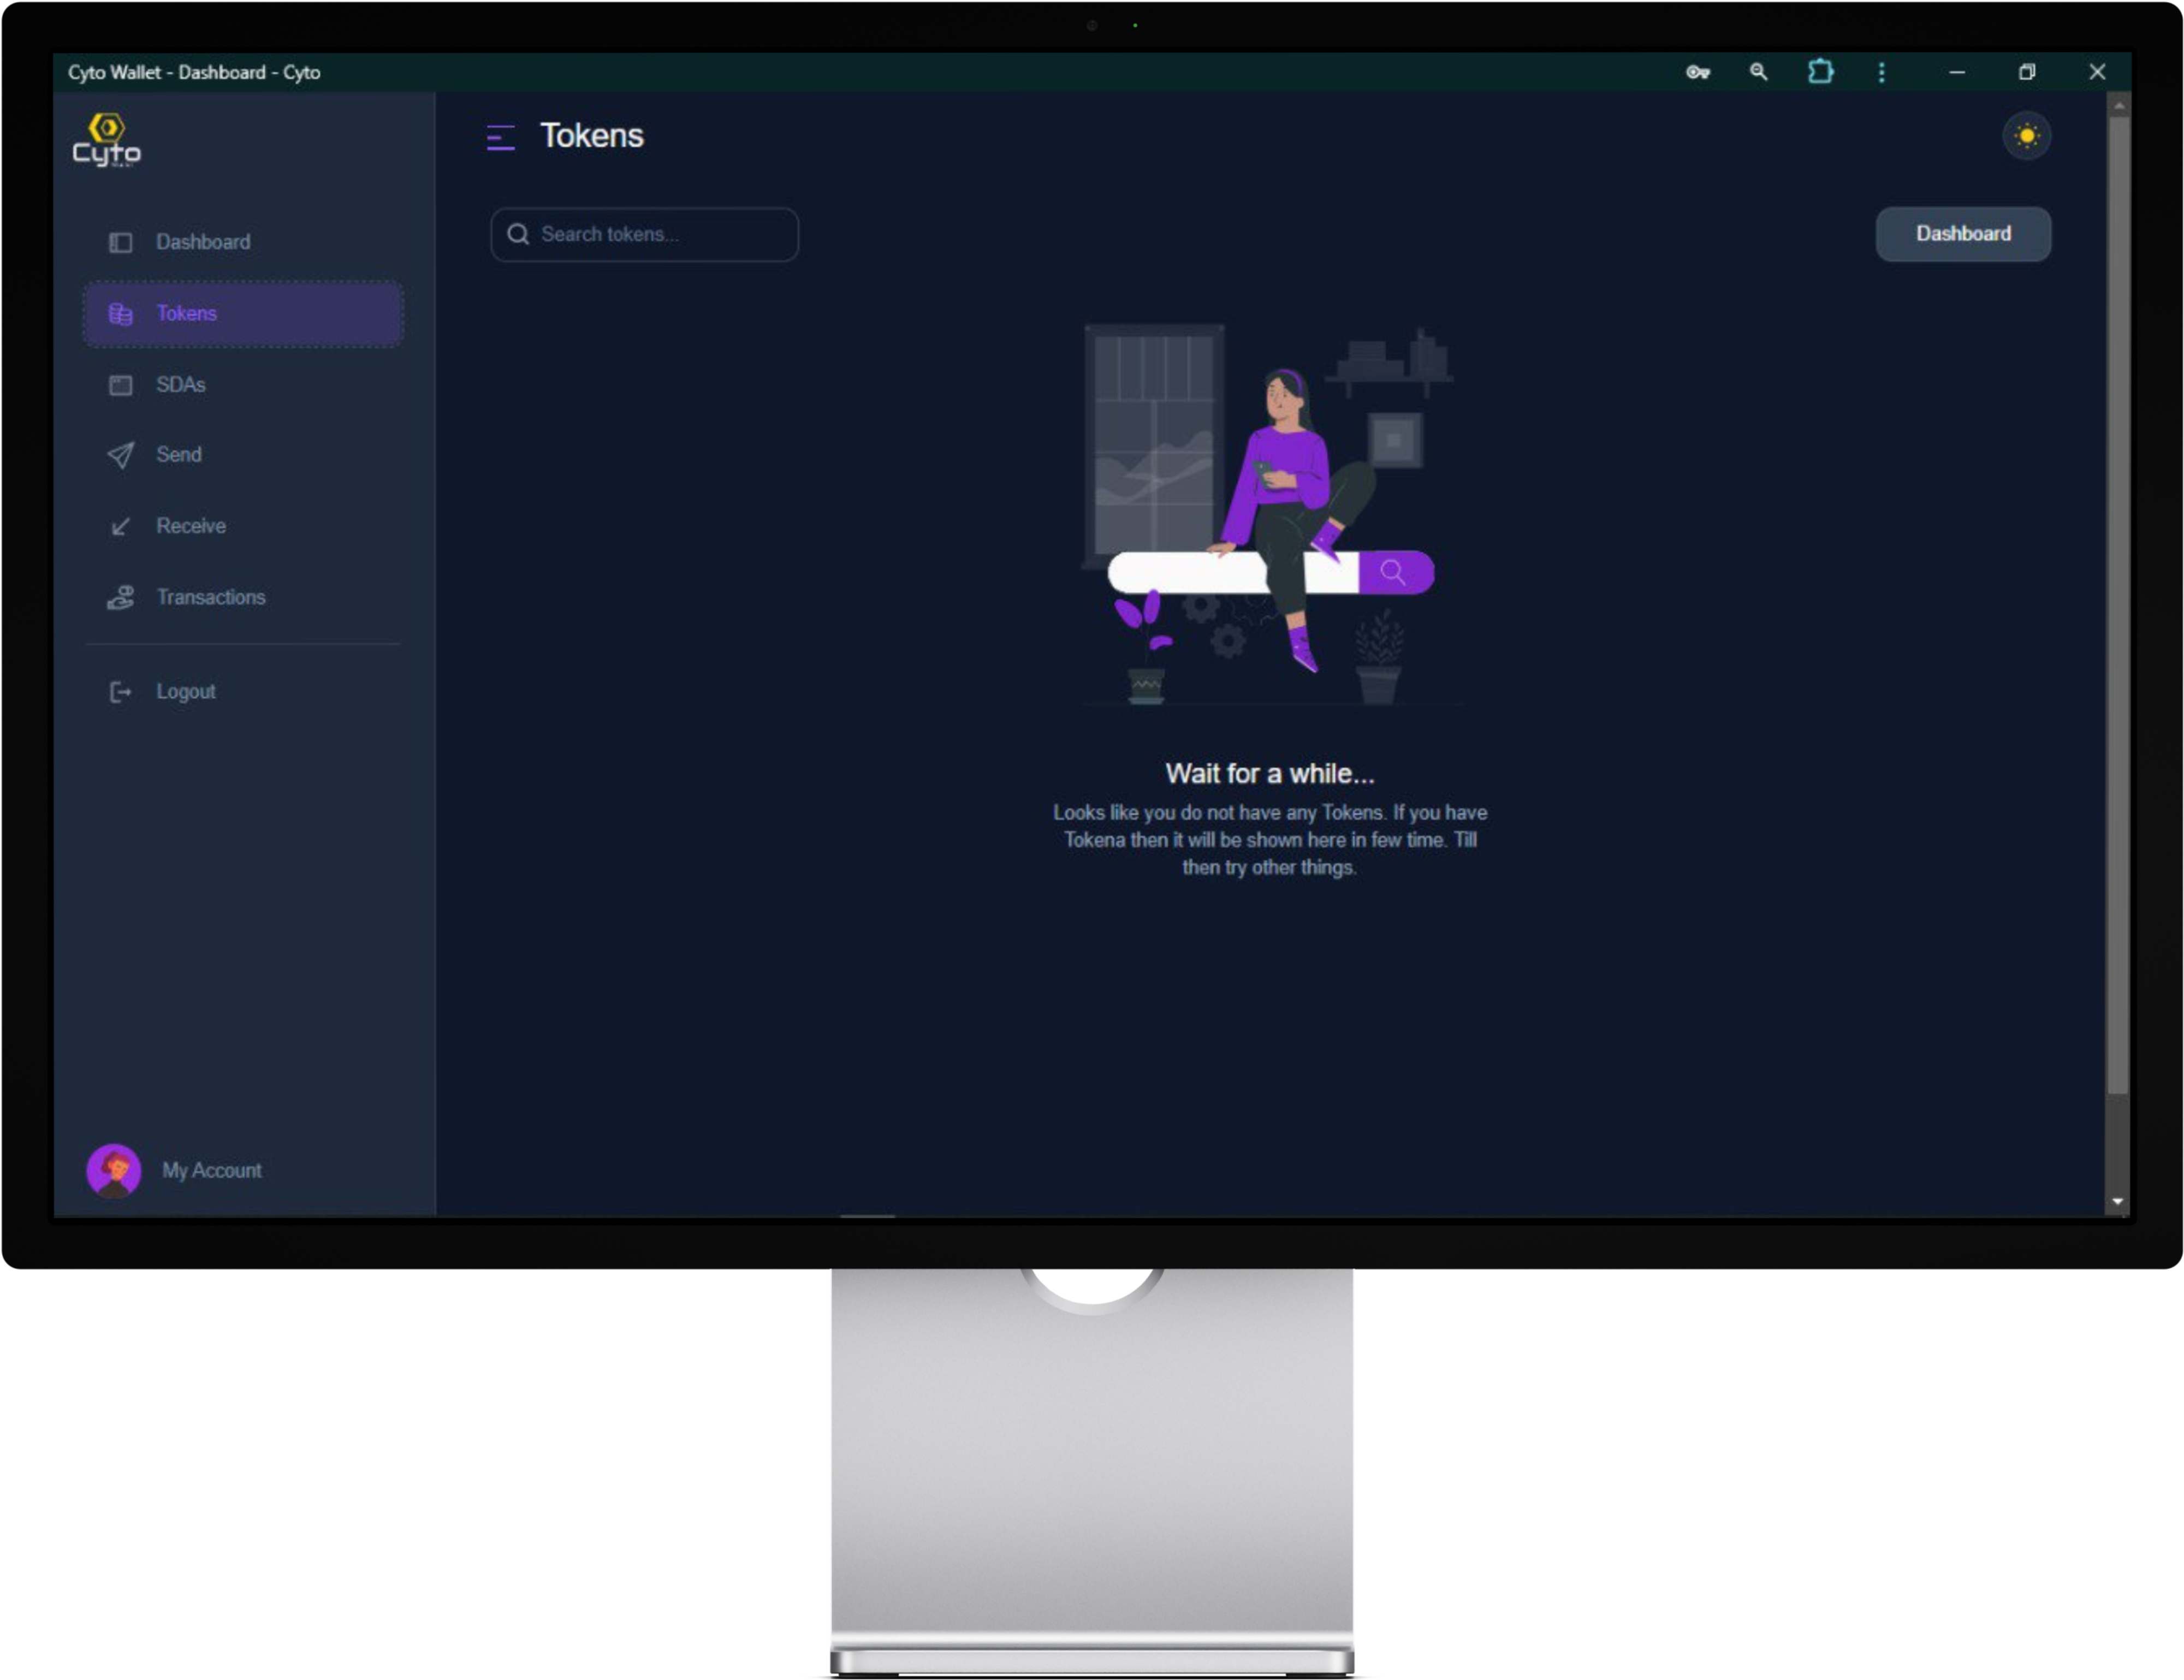Click the zoom magnifier icon in title bar
Image resolution: width=2184 pixels, height=1680 pixels.
click(x=1758, y=72)
